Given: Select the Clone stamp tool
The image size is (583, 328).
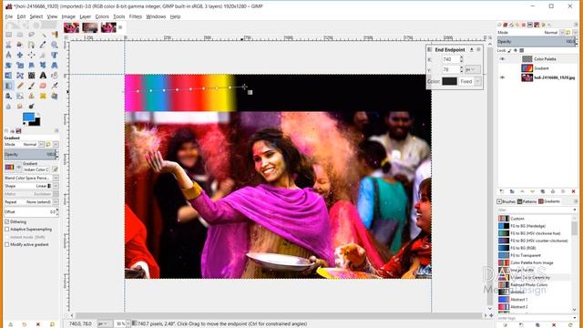Looking at the screenshot, I should click(31, 96).
